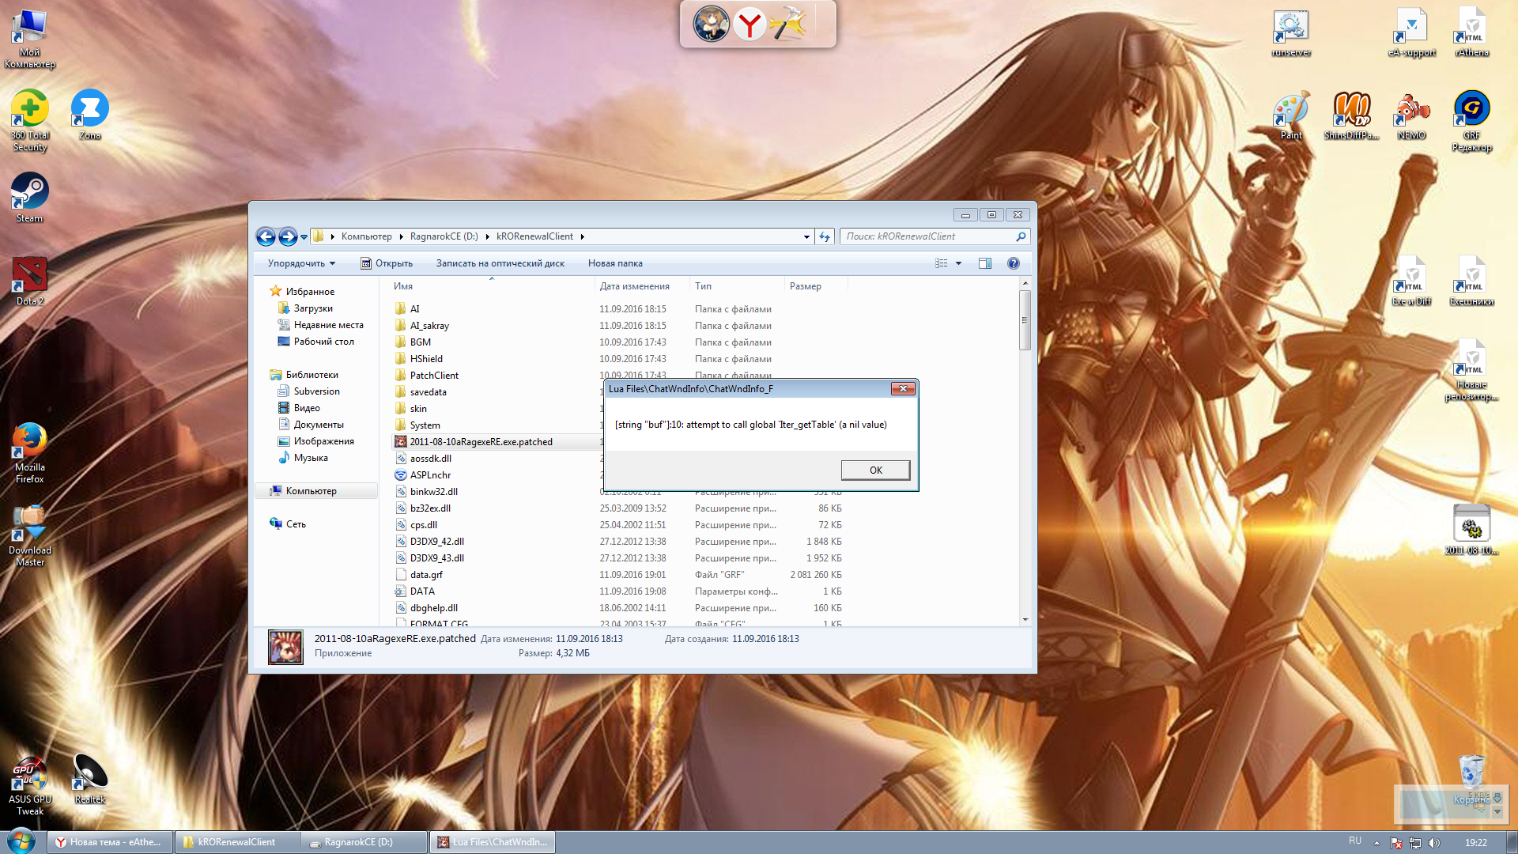The image size is (1518, 854).
Task: Open runserver desktop shortcut
Action: coord(1291,32)
